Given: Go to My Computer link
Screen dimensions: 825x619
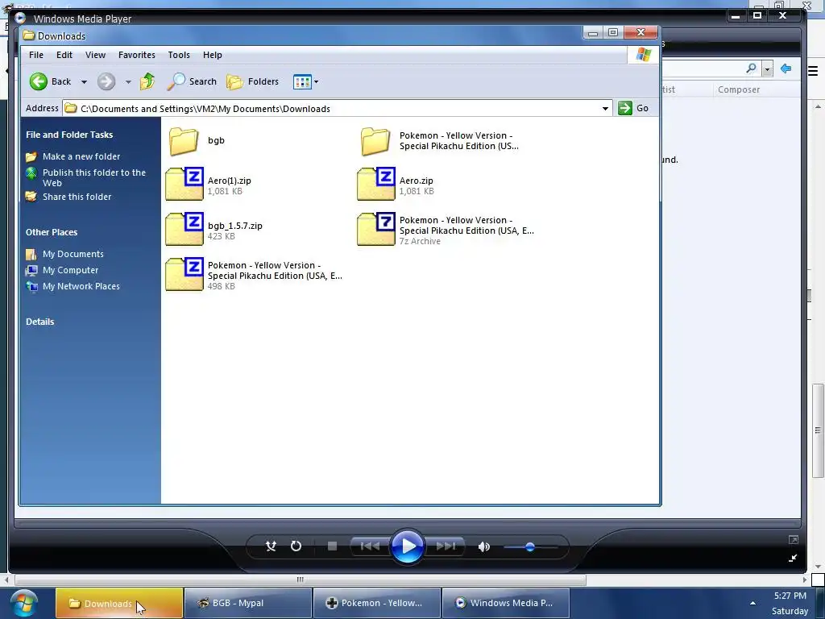Looking at the screenshot, I should point(71,270).
